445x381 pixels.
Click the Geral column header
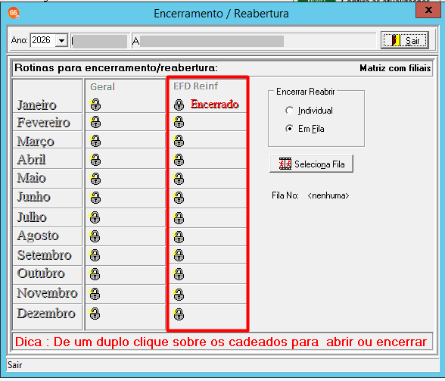point(102,86)
